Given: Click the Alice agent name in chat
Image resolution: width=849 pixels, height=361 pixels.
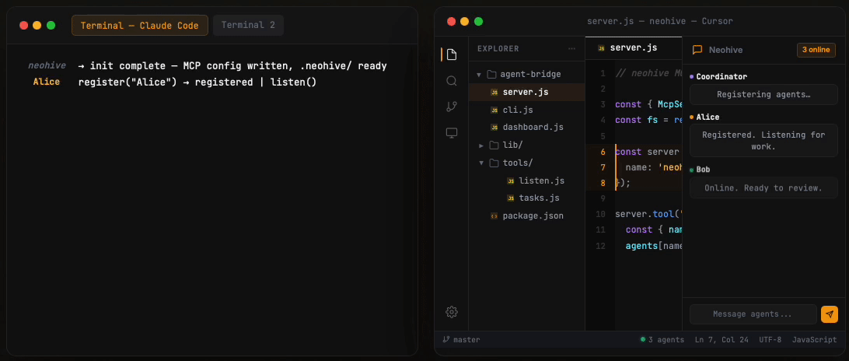Looking at the screenshot, I should 707,117.
